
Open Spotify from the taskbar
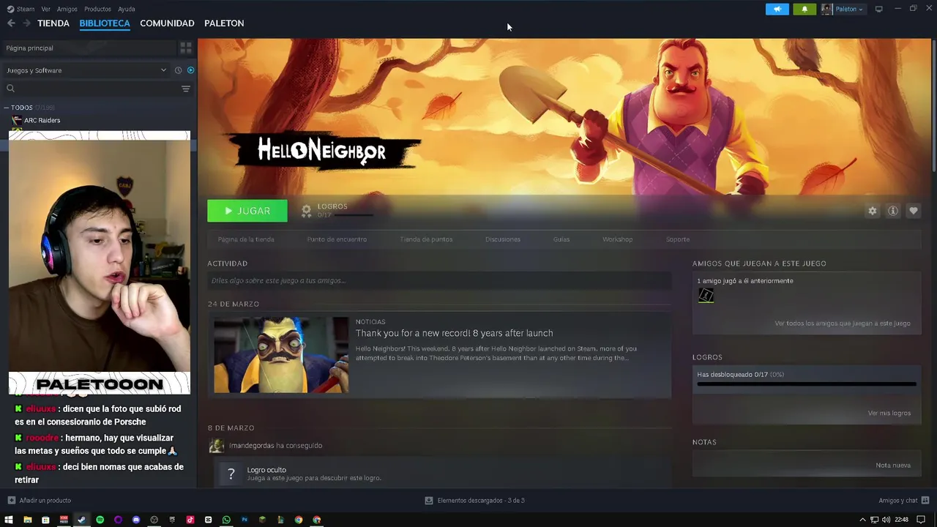(100, 520)
